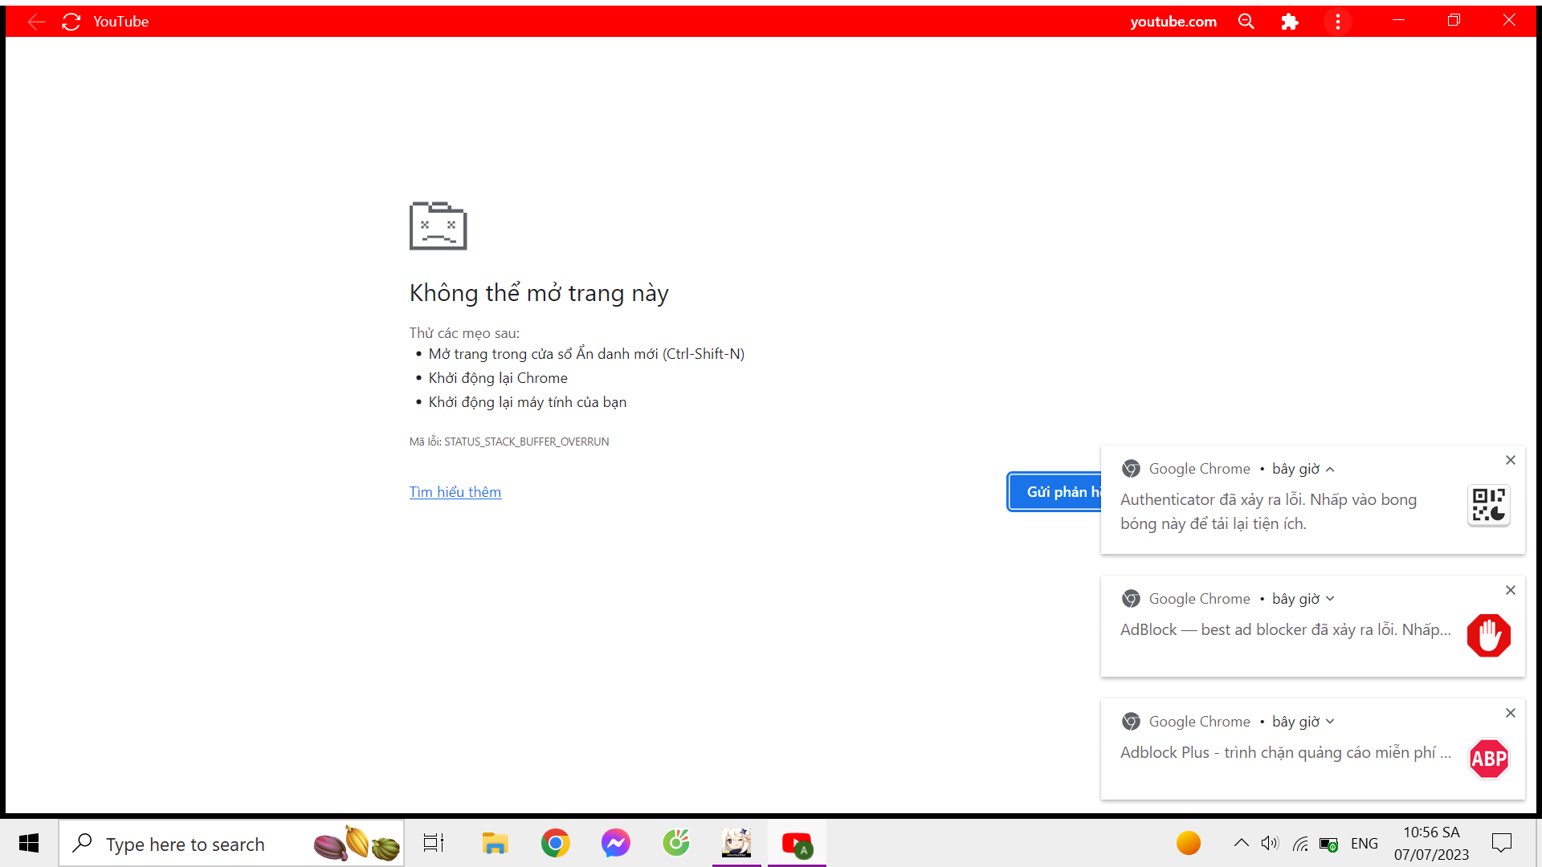Click the 'AdBlock — best ad blocker' message
Viewport: 1542px width, 867px height.
[1286, 630]
